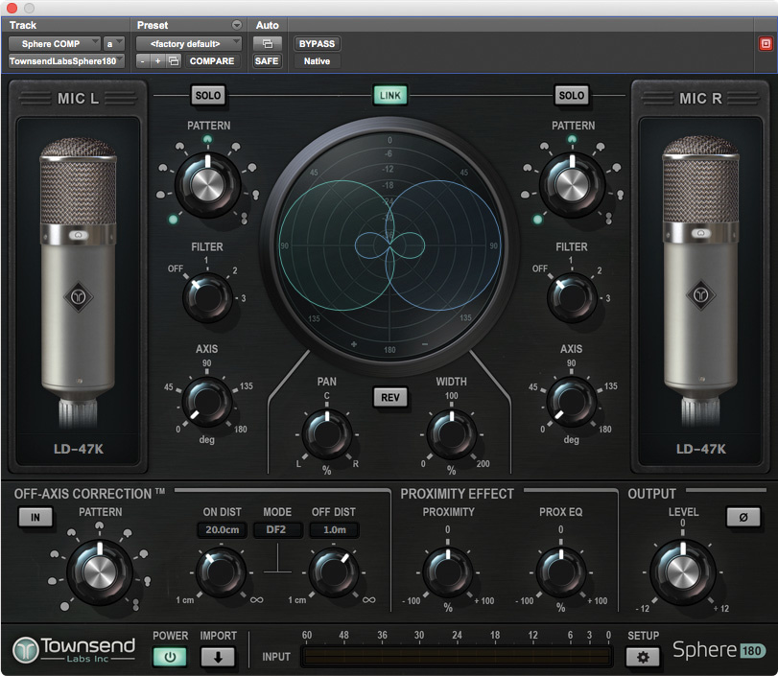The height and width of the screenshot is (676, 778).
Task: Click the red target icon in header
Action: coord(766,44)
